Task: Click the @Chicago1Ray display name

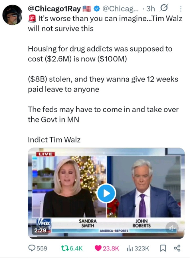Action: click(54, 9)
